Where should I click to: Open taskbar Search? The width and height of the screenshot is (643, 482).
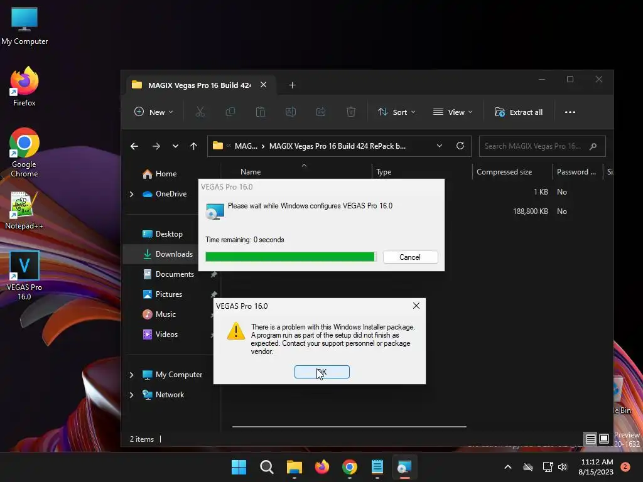click(266, 467)
